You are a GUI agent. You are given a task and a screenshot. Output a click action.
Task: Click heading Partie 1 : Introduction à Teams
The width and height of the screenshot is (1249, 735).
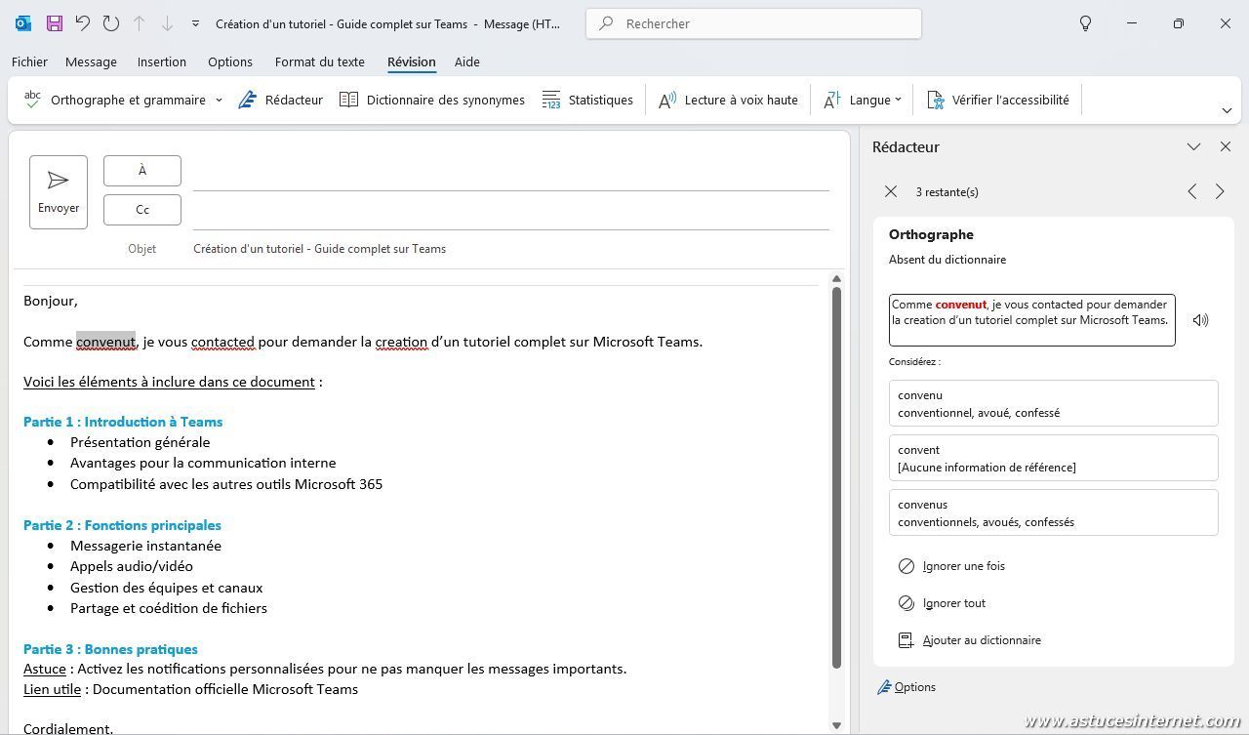[123, 422]
